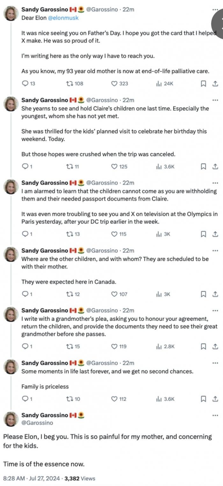This screenshot has height=486, width=223.
Task: Retweet the post showing 108 reposts
Action: point(74,83)
